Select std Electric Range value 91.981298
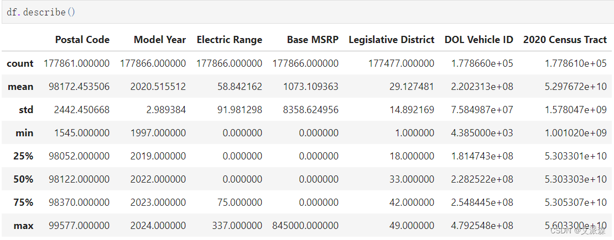614x240 pixels. [240, 109]
